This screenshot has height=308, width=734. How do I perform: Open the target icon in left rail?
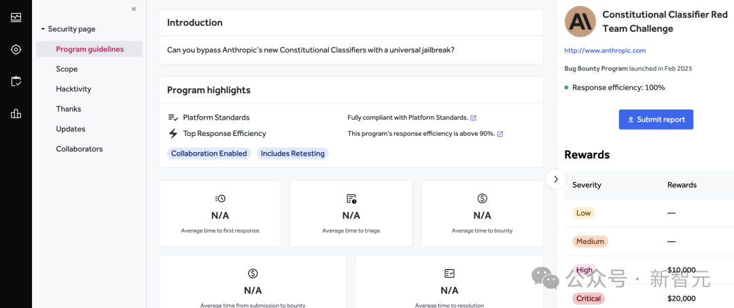tap(16, 49)
